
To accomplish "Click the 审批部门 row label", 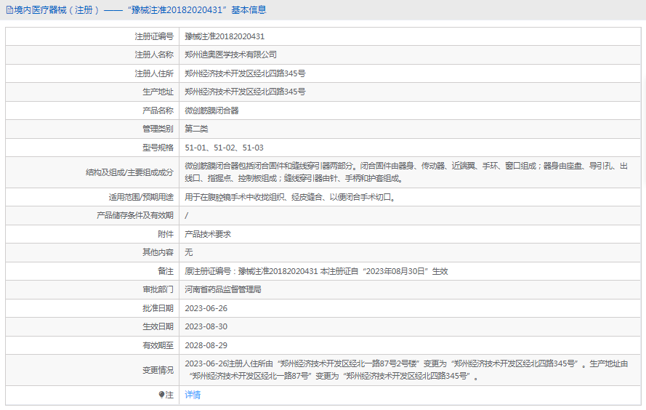I will (x=158, y=289).
